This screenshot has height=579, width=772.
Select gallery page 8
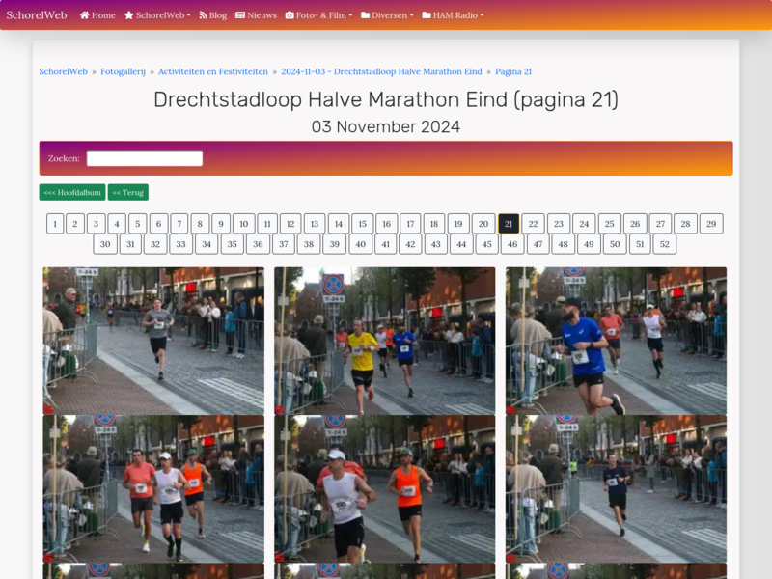coord(200,224)
